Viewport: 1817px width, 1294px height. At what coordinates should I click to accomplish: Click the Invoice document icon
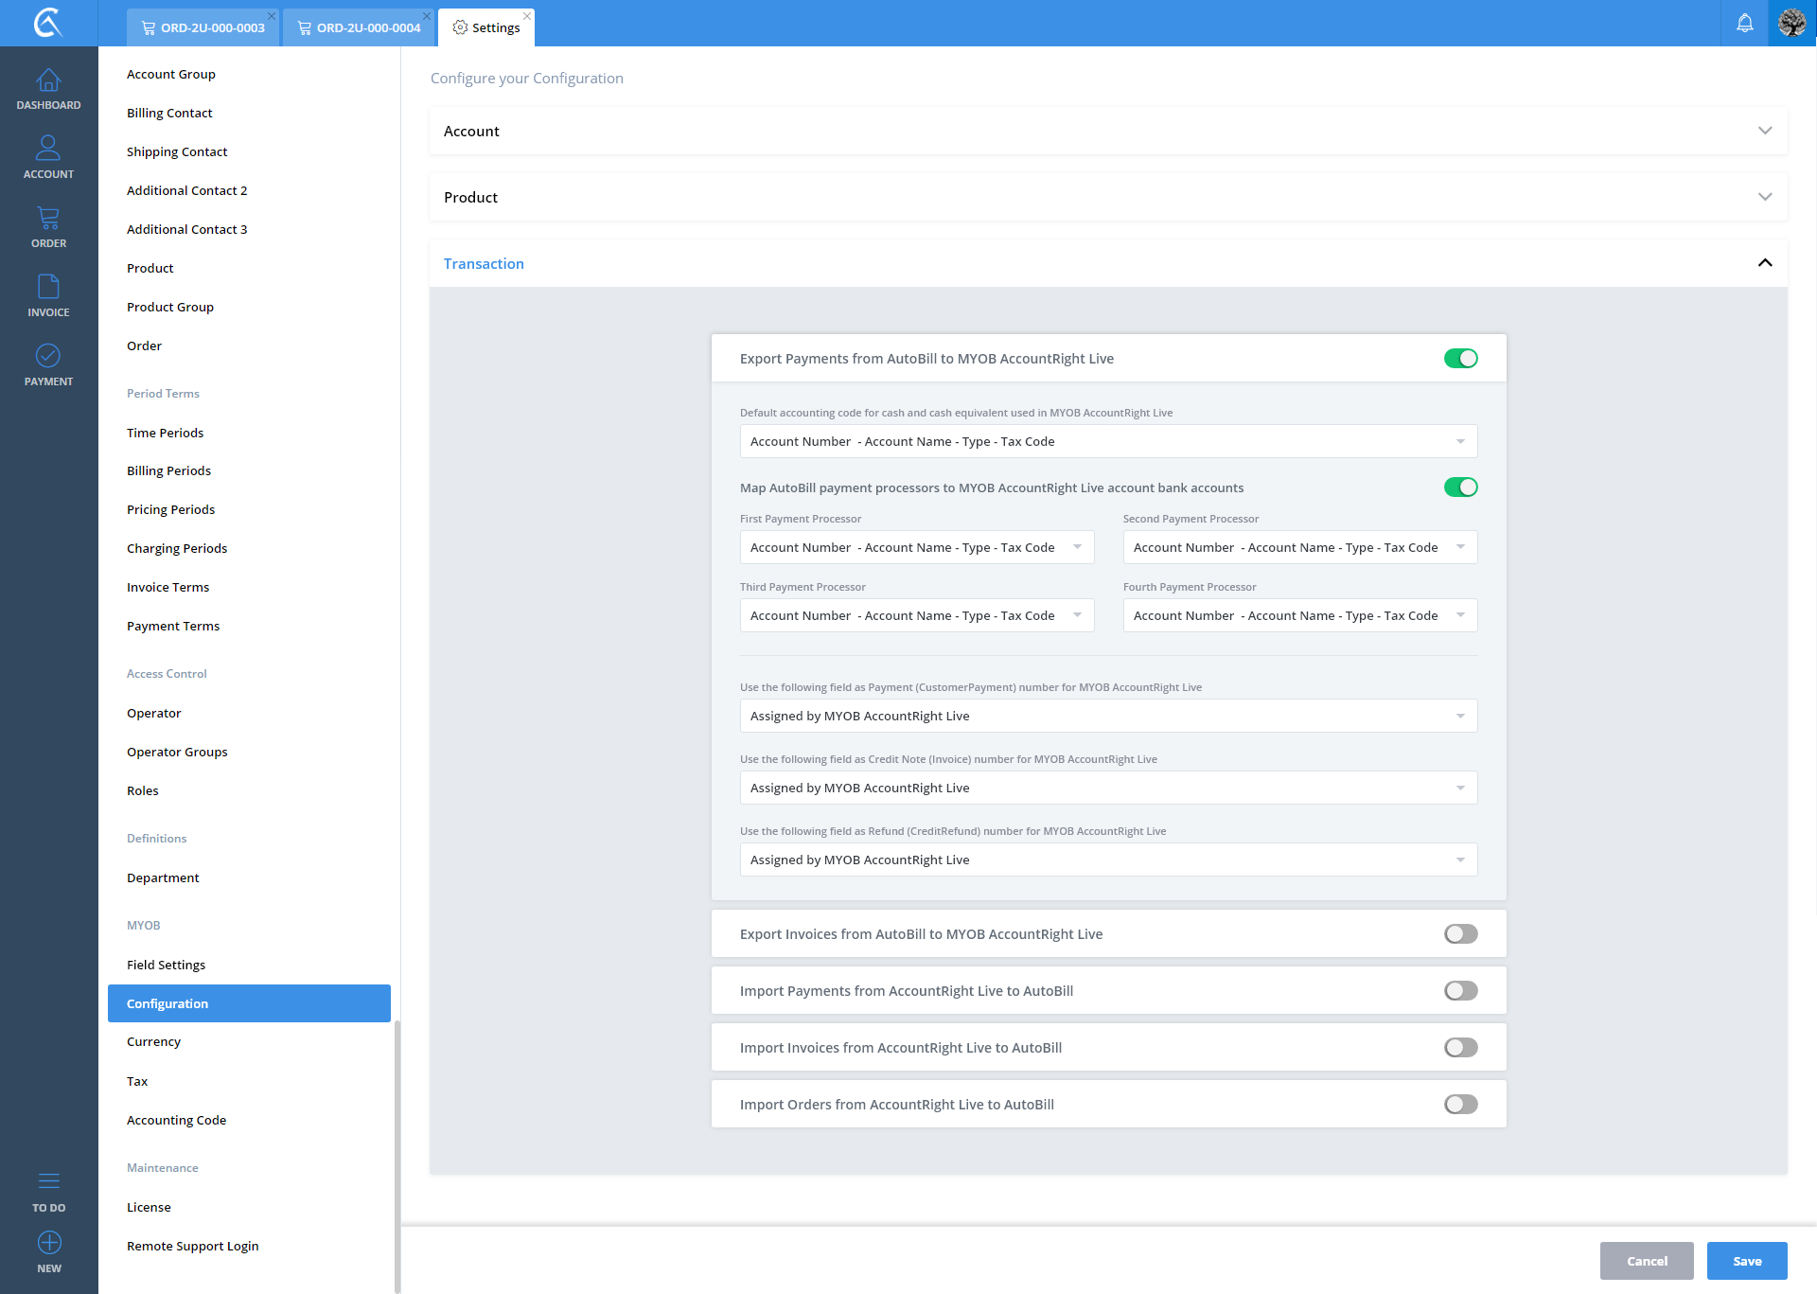[x=48, y=287]
